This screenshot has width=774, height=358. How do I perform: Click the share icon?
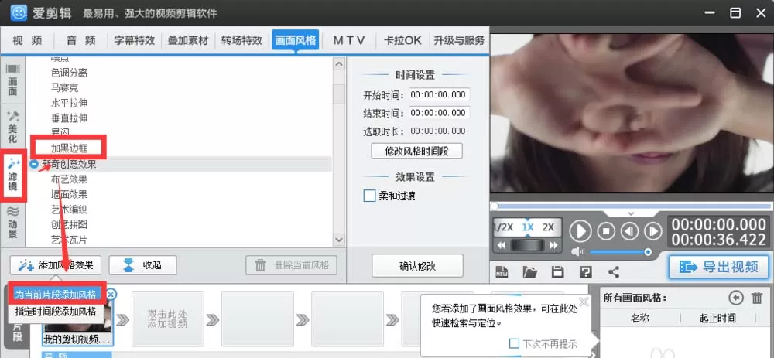[x=614, y=271]
